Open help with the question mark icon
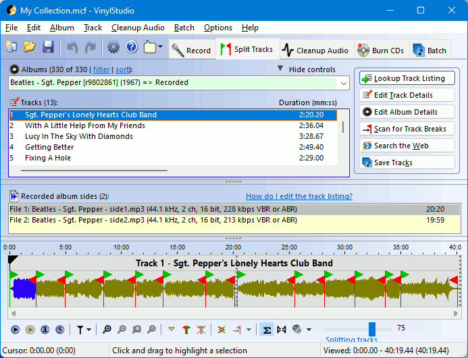 [131, 47]
